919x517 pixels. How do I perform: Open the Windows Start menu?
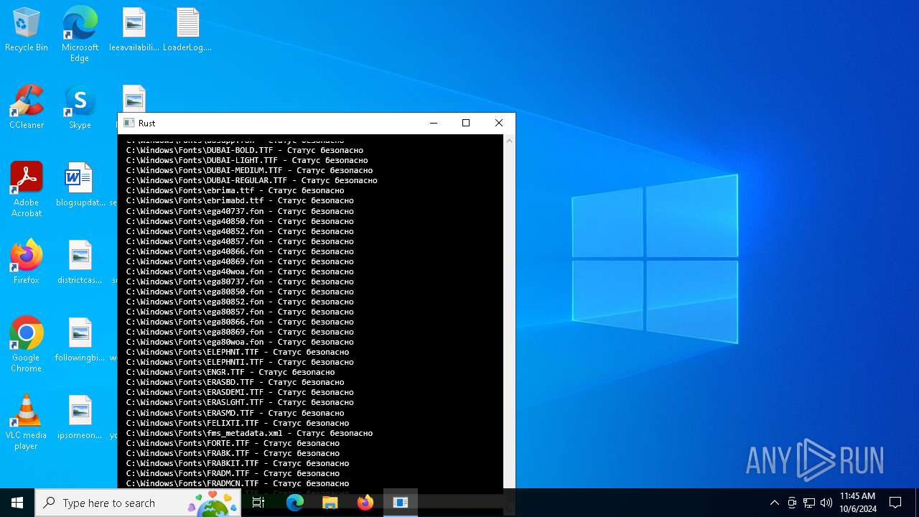pyautogui.click(x=17, y=503)
